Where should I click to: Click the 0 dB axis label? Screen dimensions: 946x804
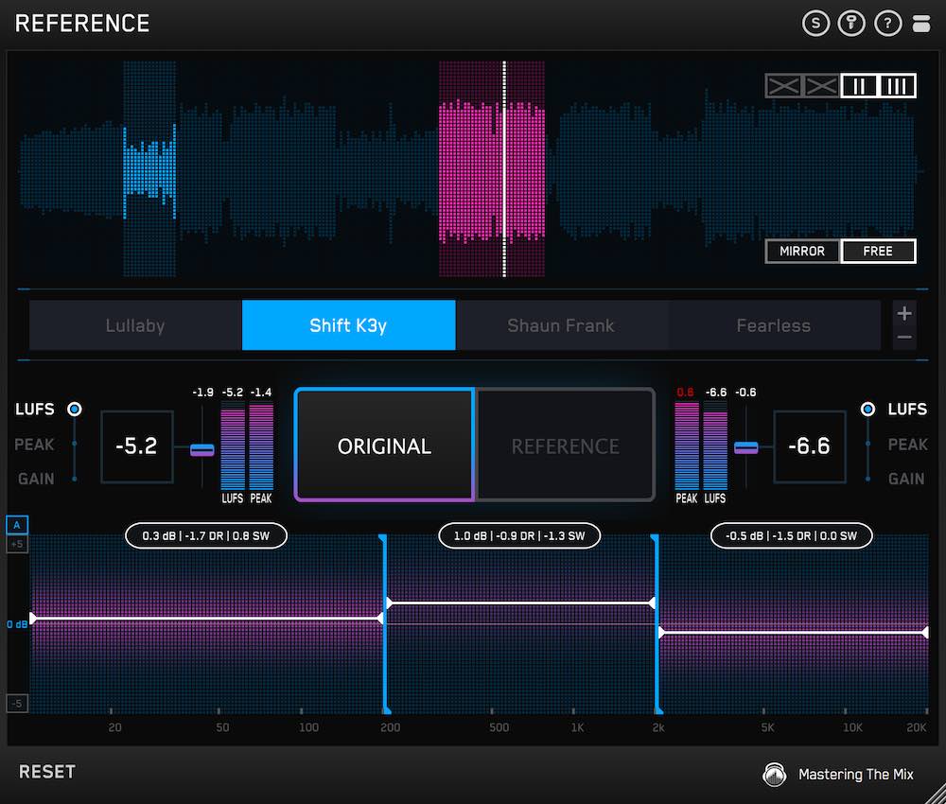pyautogui.click(x=17, y=624)
